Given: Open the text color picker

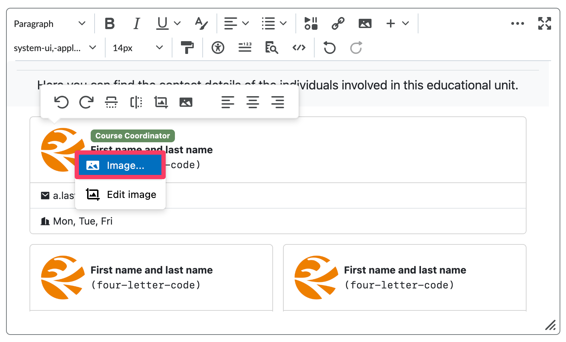Looking at the screenshot, I should pyautogui.click(x=201, y=24).
